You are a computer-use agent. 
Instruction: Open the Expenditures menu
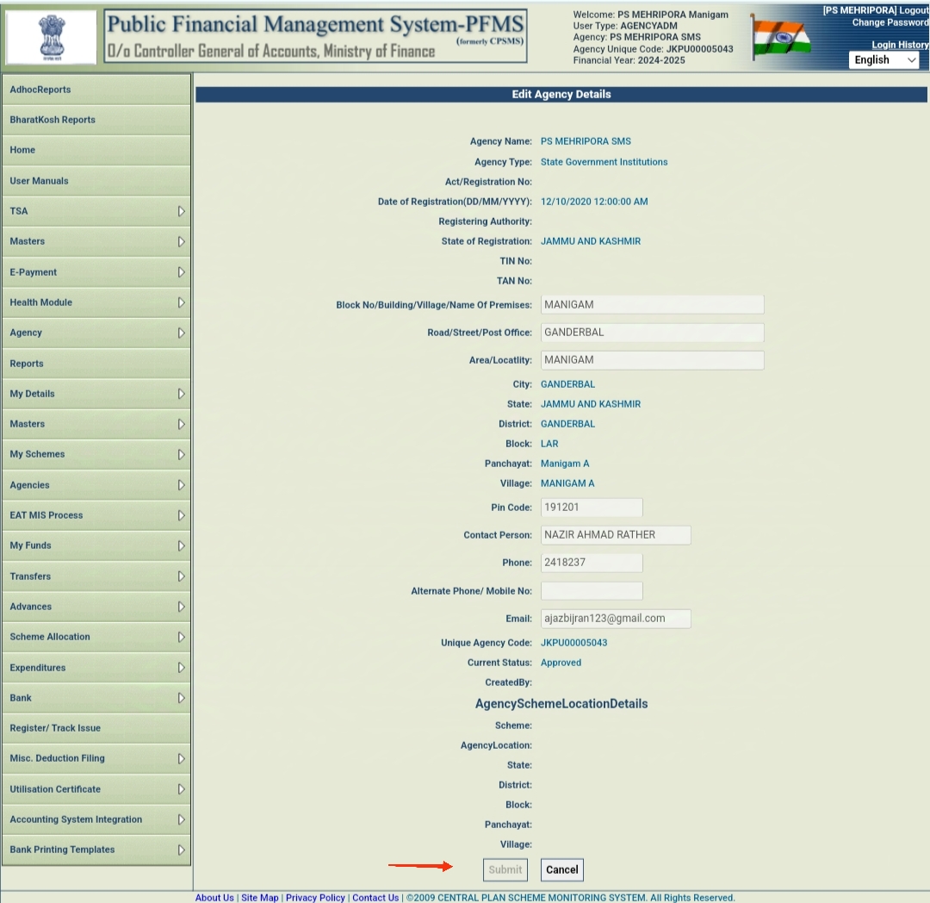click(x=96, y=668)
